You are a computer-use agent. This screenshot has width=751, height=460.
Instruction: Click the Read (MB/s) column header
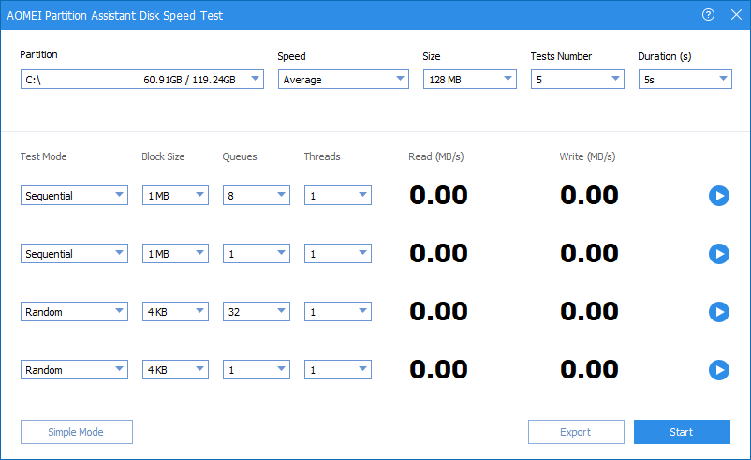(435, 156)
